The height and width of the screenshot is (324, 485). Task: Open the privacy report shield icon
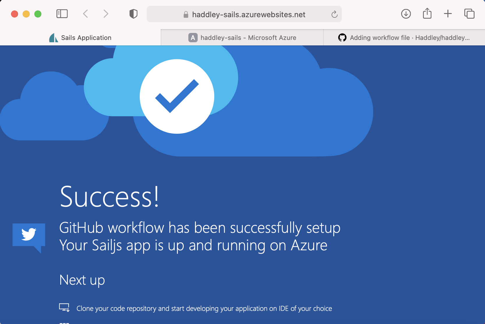coord(133,14)
